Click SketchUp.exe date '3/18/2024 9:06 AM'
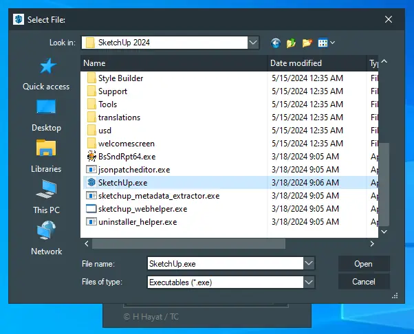 [305, 183]
